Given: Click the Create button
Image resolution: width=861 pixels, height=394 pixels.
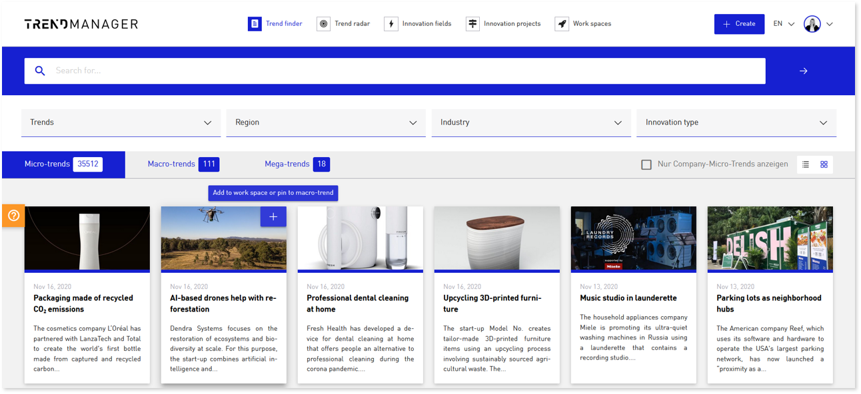Looking at the screenshot, I should click(739, 24).
